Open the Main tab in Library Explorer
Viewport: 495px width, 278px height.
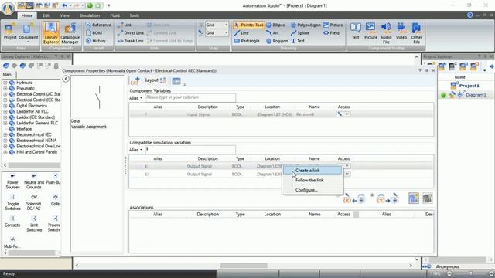coord(7,74)
